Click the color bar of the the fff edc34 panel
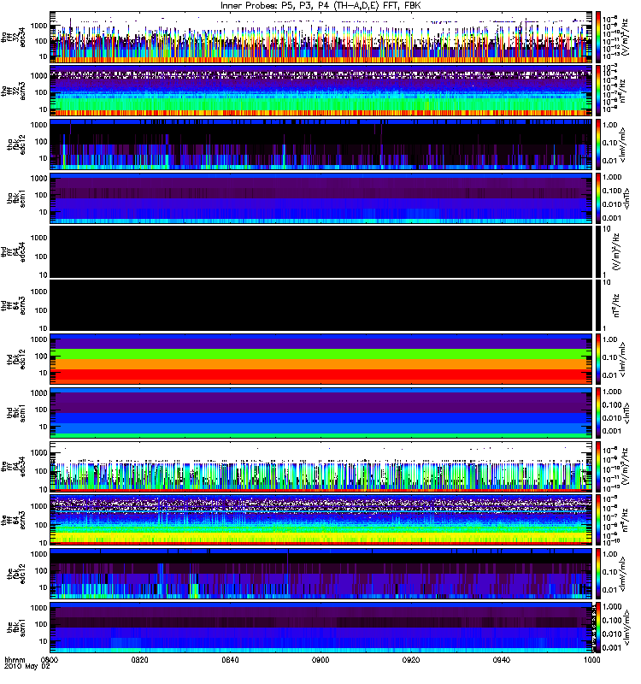The image size is (641, 684). click(x=598, y=466)
